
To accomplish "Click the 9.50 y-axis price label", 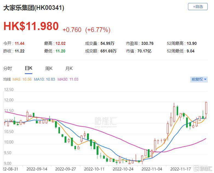I will click(8, 153).
